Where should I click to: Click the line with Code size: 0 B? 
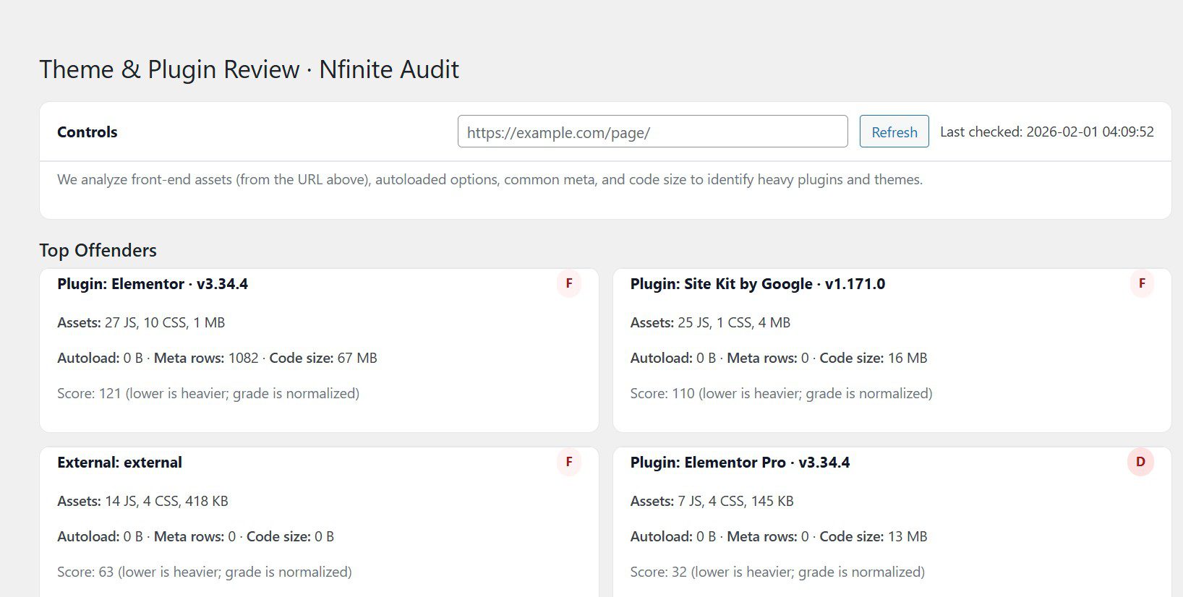click(195, 536)
